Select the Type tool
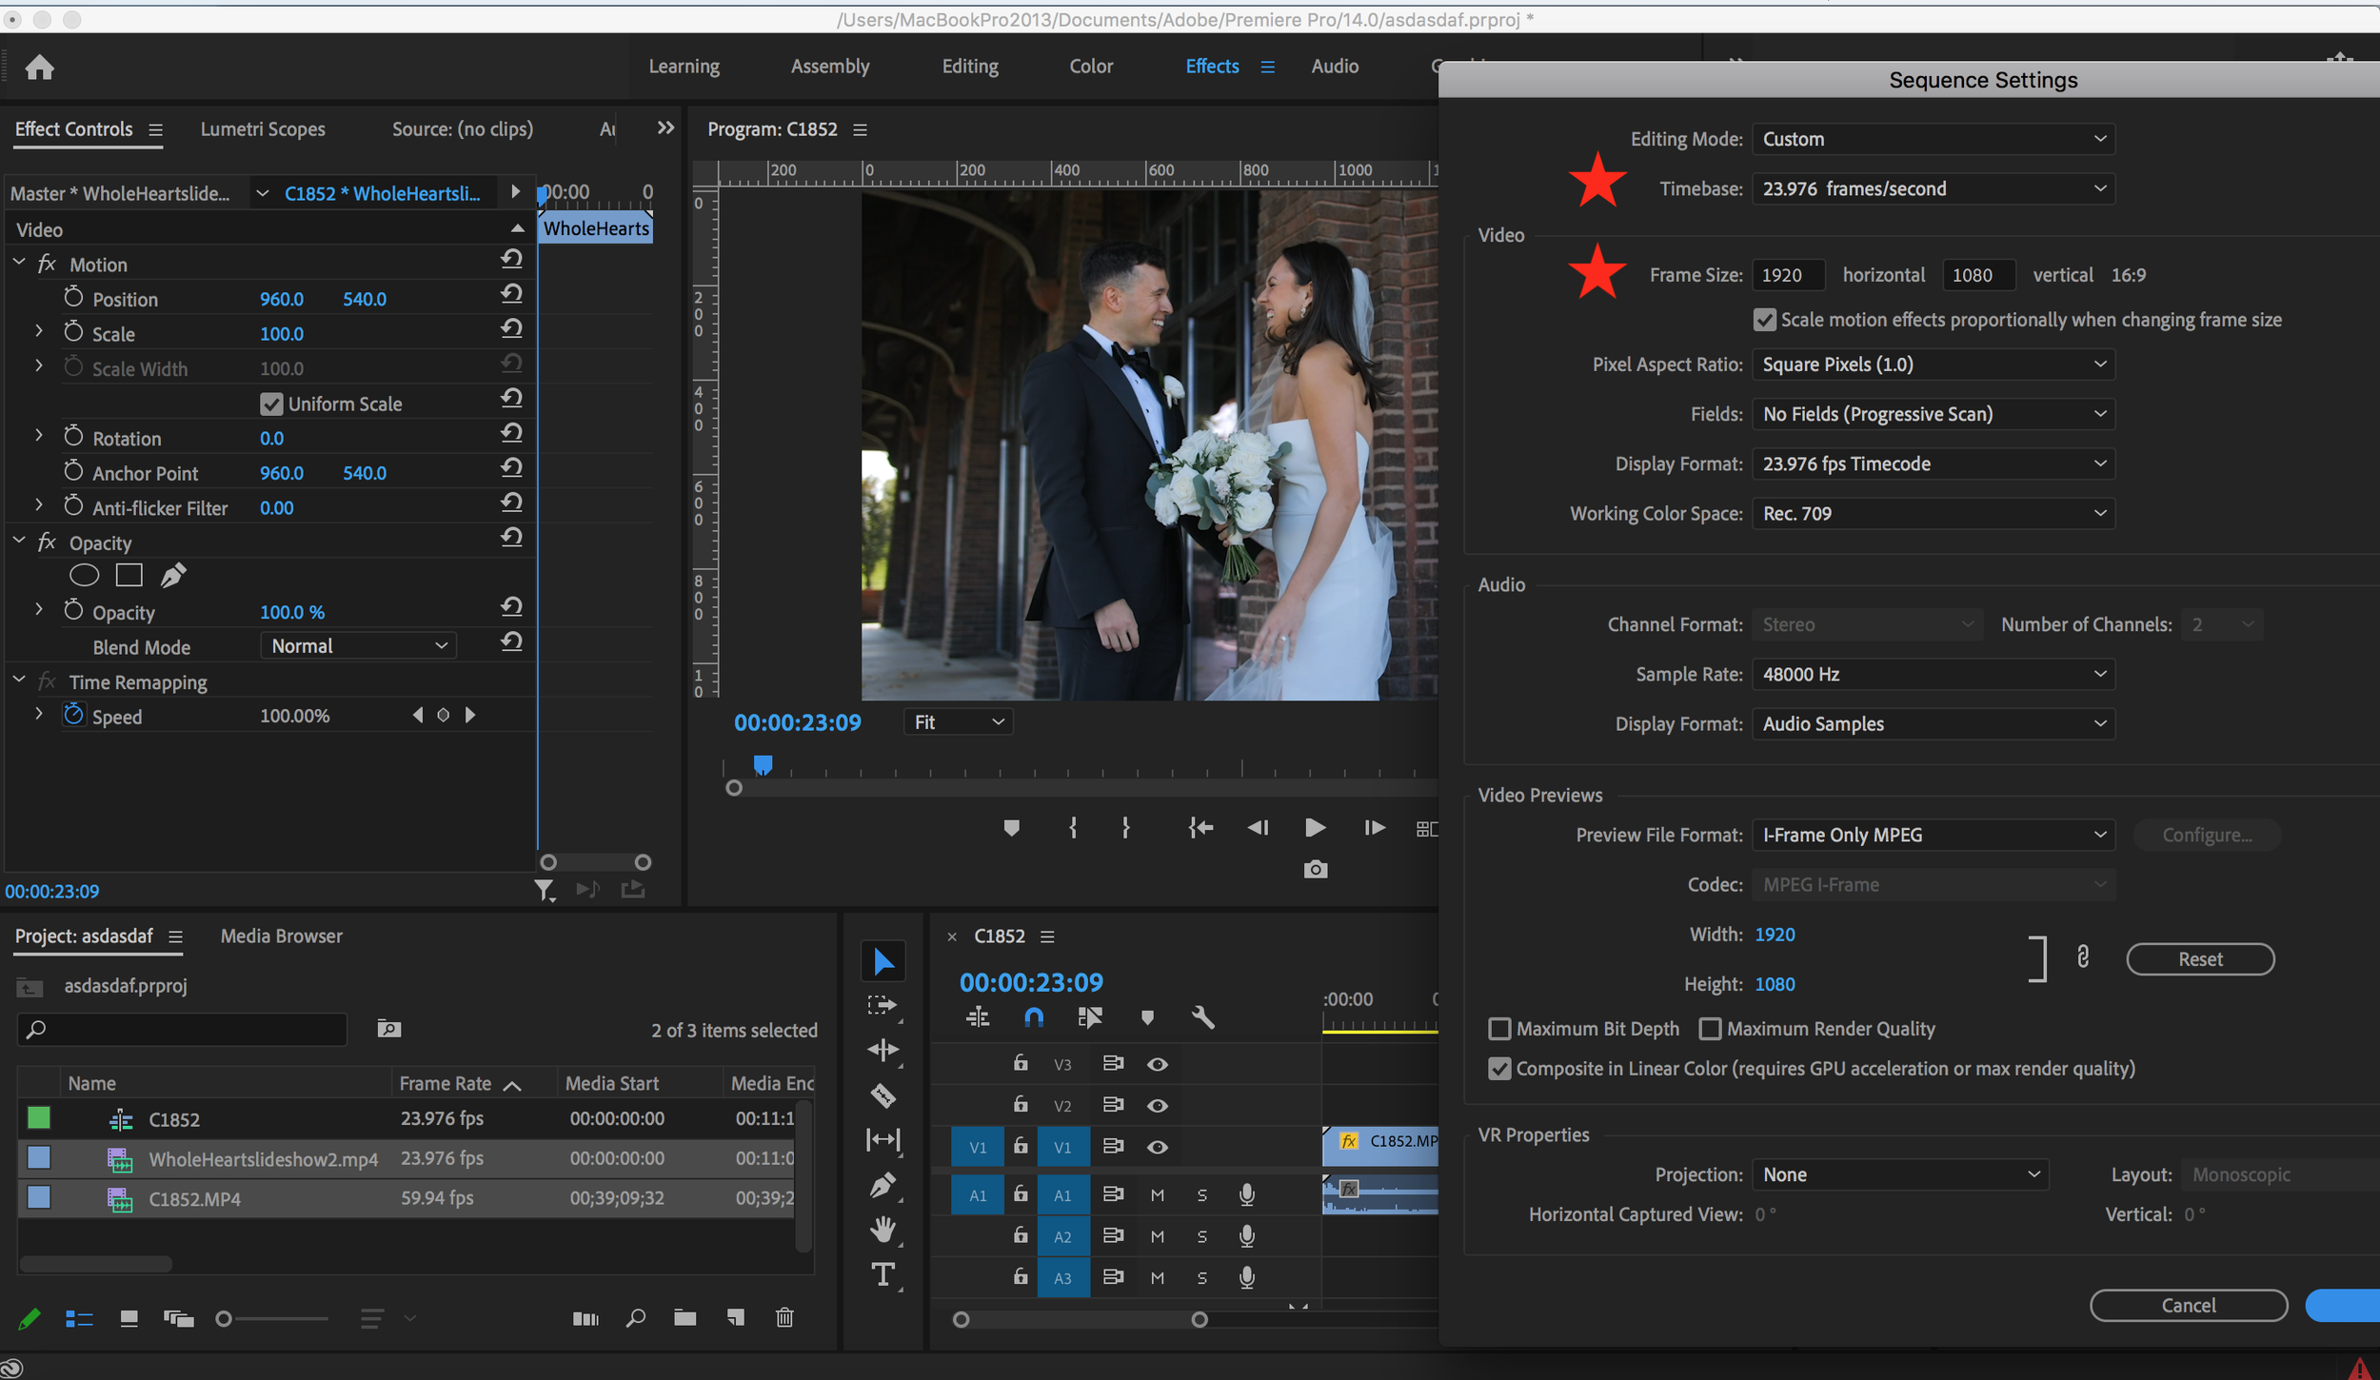This screenshot has height=1380, width=2380. (x=883, y=1275)
